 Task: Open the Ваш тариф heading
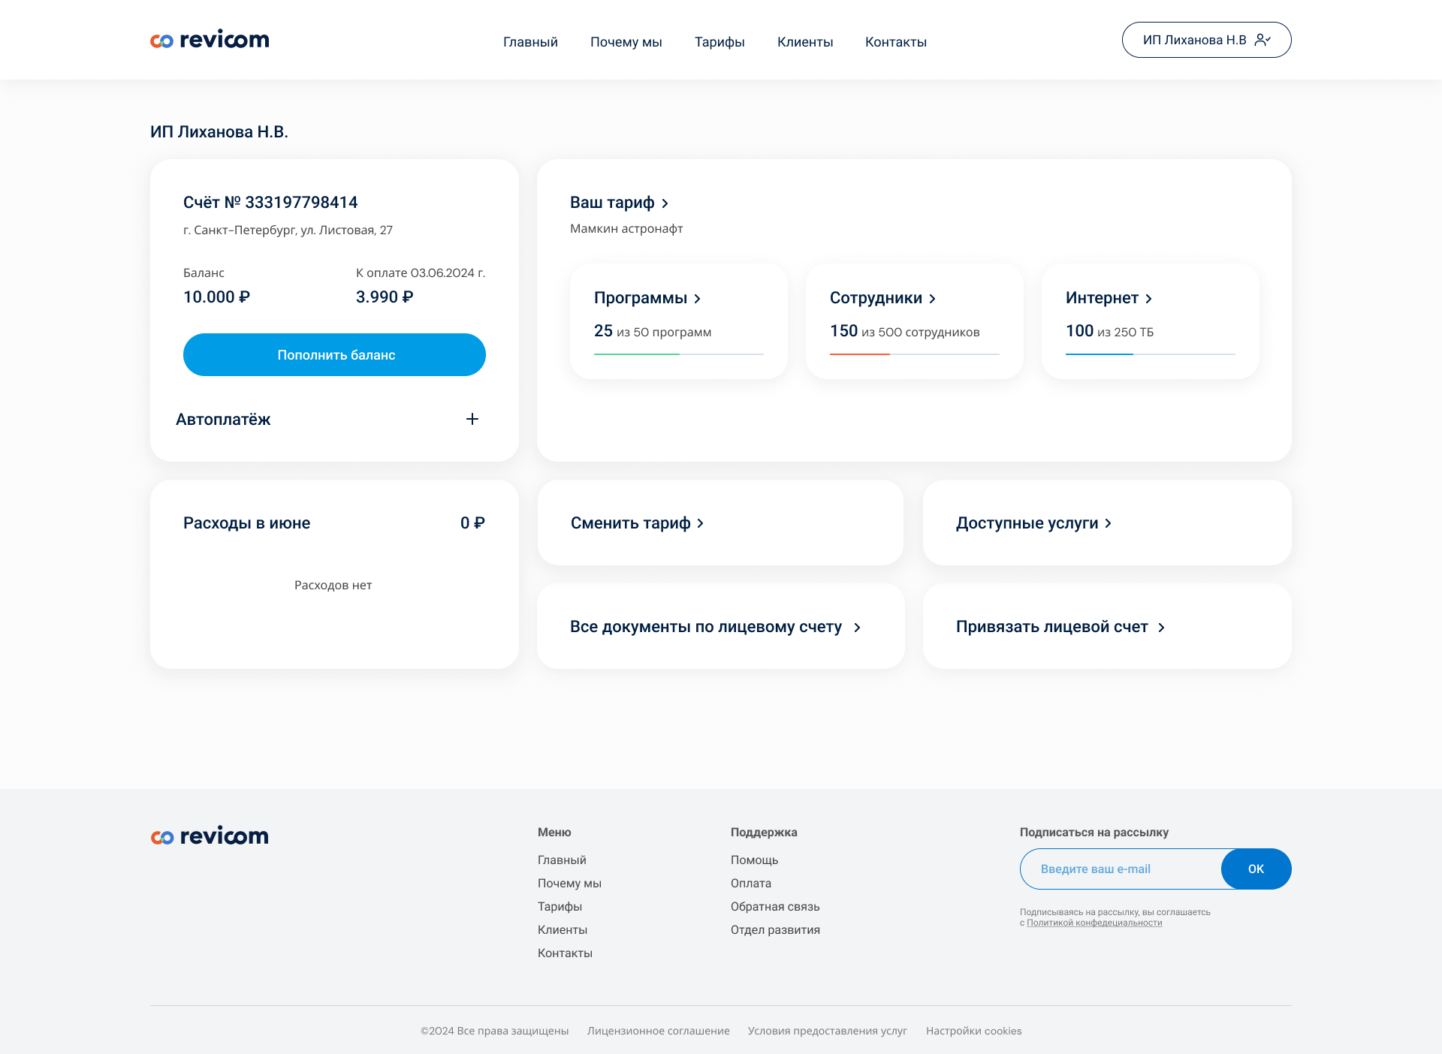click(x=612, y=203)
